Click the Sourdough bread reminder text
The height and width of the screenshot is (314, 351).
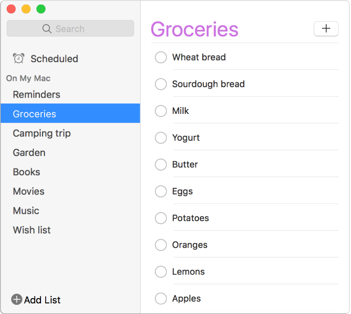[208, 84]
